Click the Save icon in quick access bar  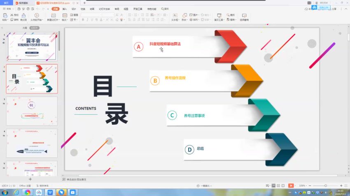(19, 9)
